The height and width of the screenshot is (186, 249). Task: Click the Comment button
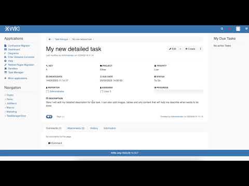coord(55,143)
